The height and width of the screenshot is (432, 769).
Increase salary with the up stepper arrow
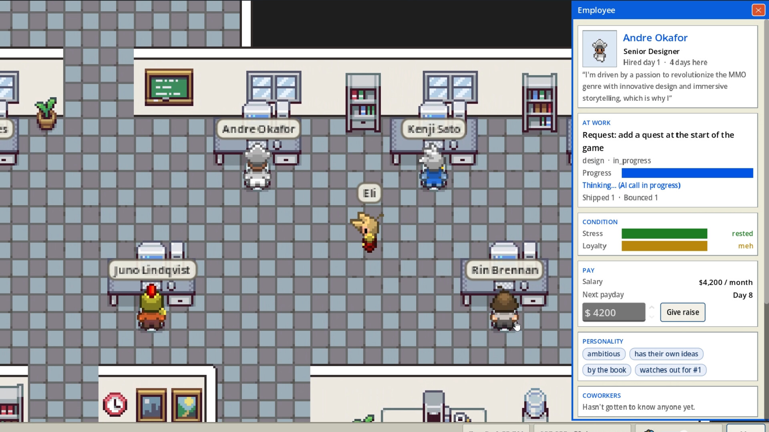(652, 308)
